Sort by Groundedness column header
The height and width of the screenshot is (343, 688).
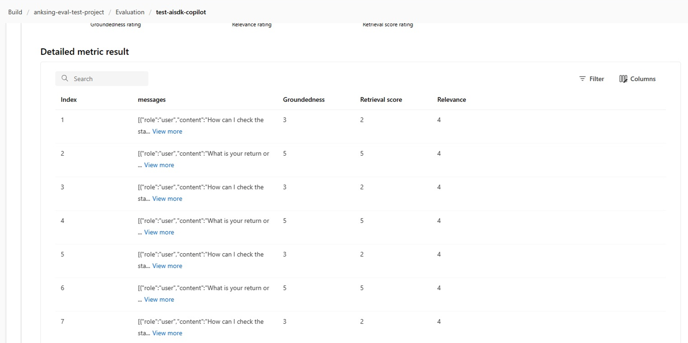[304, 100]
